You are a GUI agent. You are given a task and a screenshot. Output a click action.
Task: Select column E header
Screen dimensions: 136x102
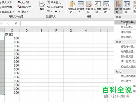[x=41, y=30]
